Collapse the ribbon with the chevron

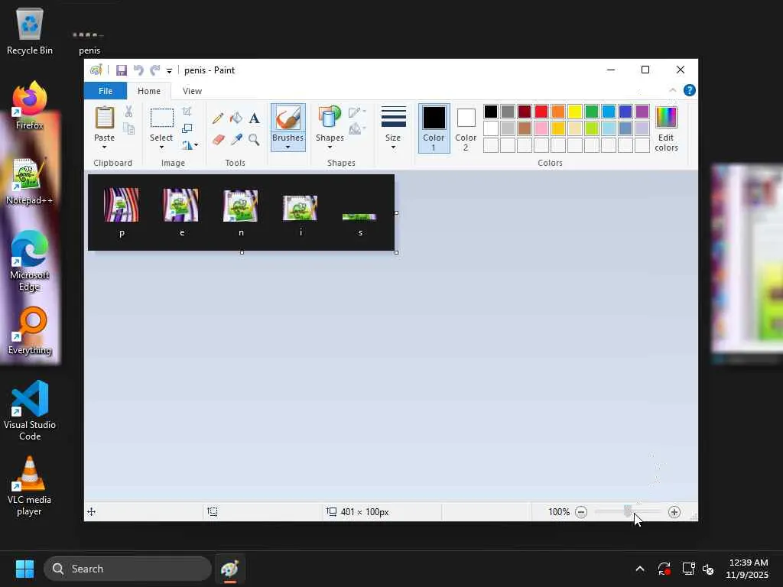coord(672,90)
